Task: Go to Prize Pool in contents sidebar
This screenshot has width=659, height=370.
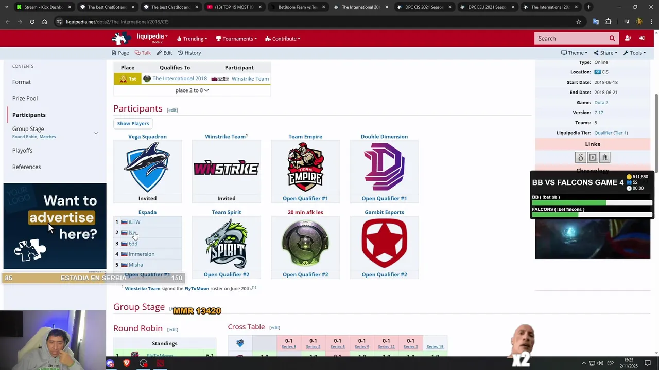Action: point(25,98)
